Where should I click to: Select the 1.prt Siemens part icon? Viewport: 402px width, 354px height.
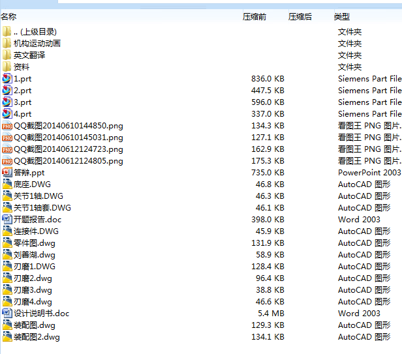(7, 79)
